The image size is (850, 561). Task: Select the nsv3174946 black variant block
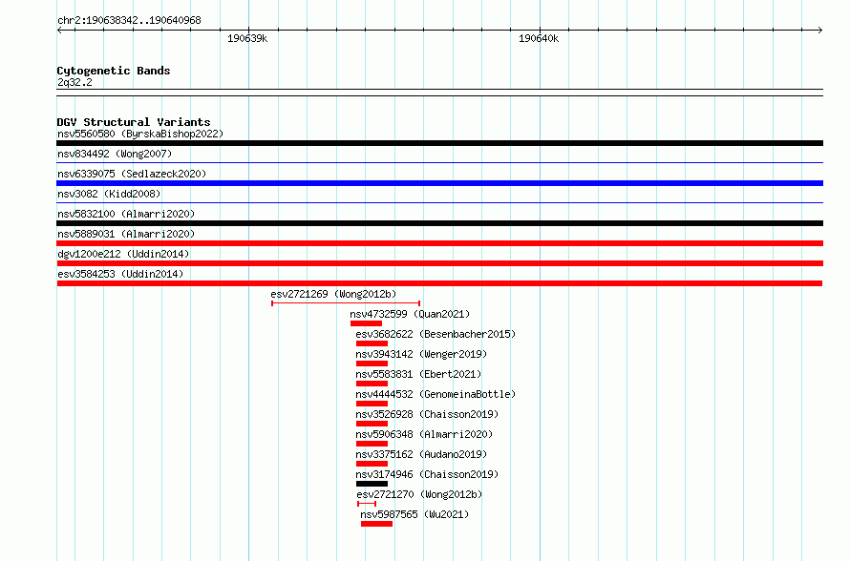tap(372, 484)
